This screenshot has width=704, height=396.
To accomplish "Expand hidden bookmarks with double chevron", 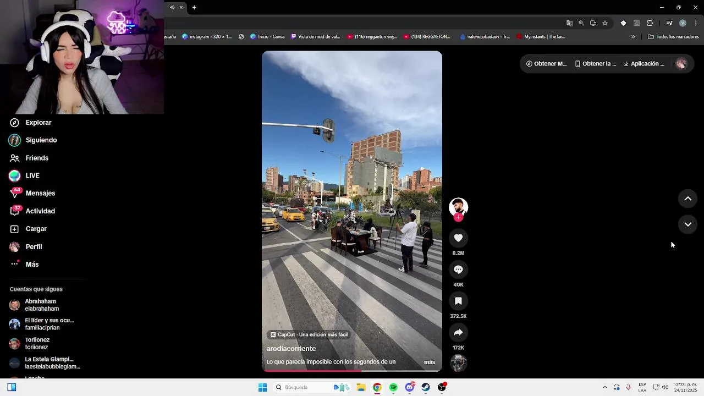I will (x=633, y=37).
